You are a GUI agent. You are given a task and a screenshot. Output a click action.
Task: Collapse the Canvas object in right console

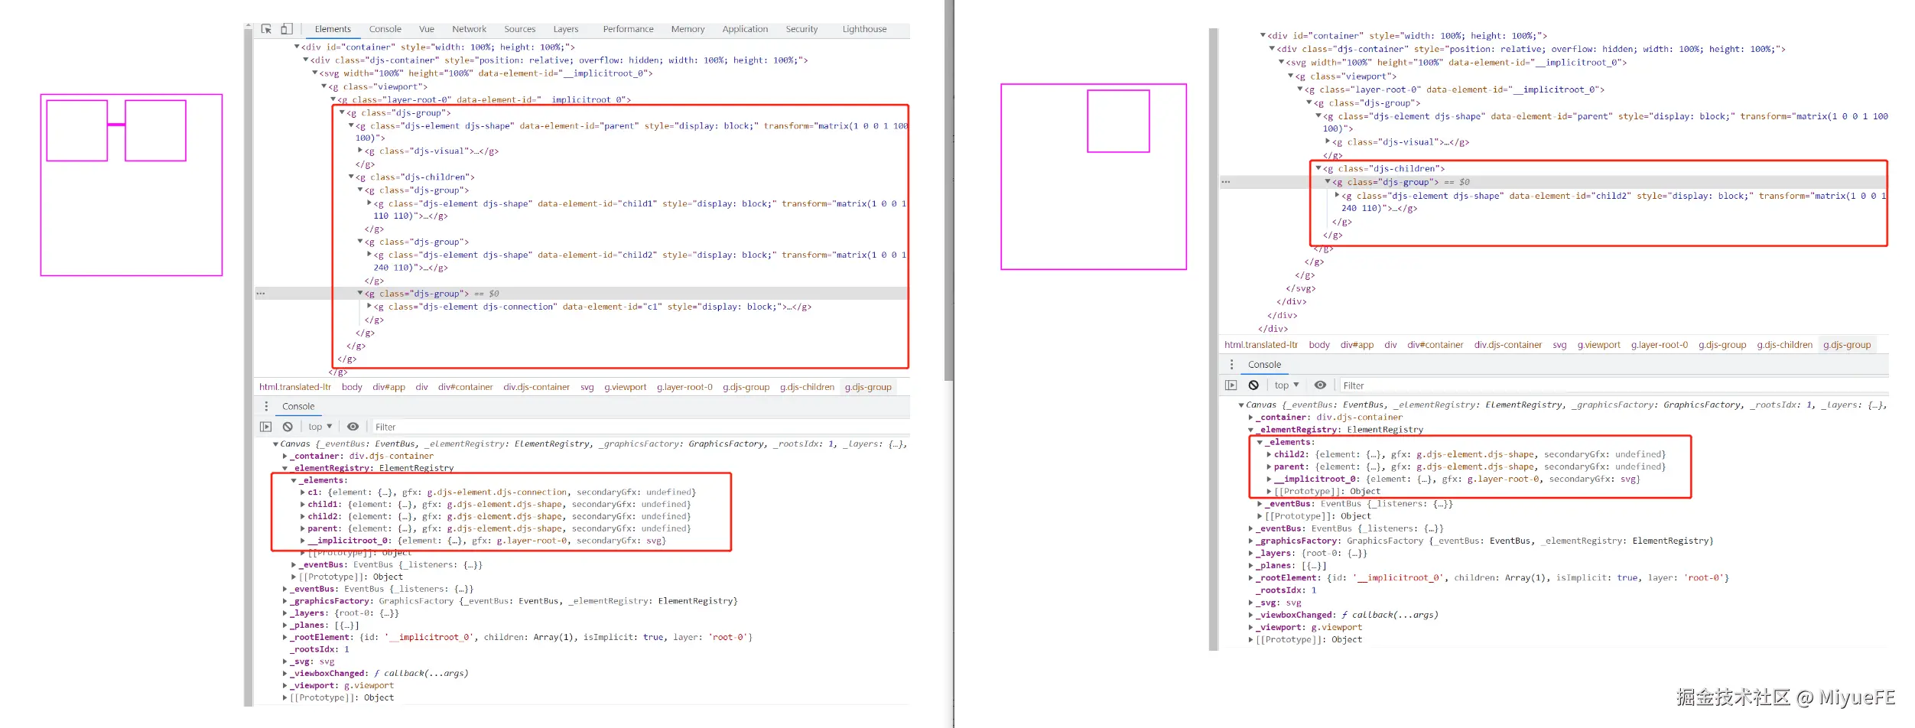1241,405
